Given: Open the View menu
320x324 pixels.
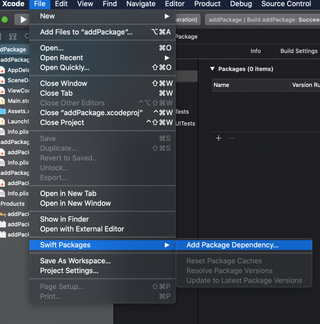Looking at the screenshot, I should tap(85, 4).
